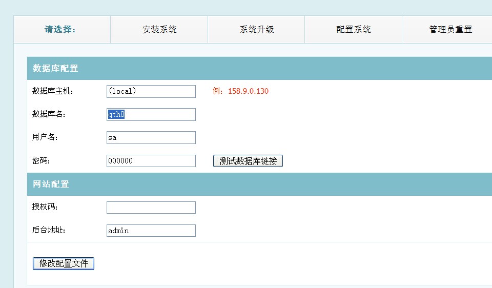This screenshot has height=288, width=492.
Task: Click the 用户名 text label
Action: [45, 138]
